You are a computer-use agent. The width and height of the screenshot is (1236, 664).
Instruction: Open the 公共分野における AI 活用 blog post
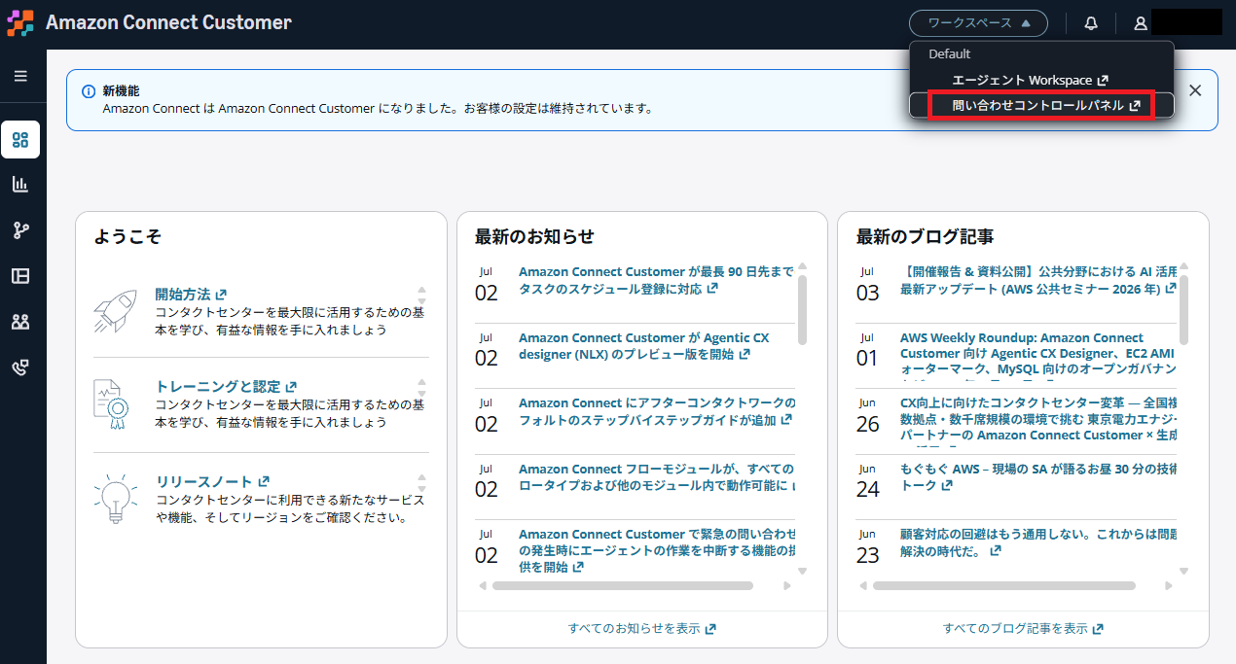[x=1038, y=280]
